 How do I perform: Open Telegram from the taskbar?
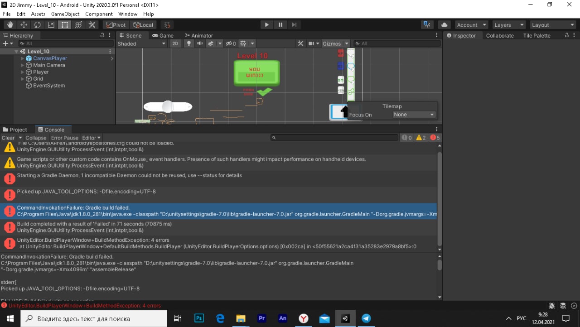(366, 318)
